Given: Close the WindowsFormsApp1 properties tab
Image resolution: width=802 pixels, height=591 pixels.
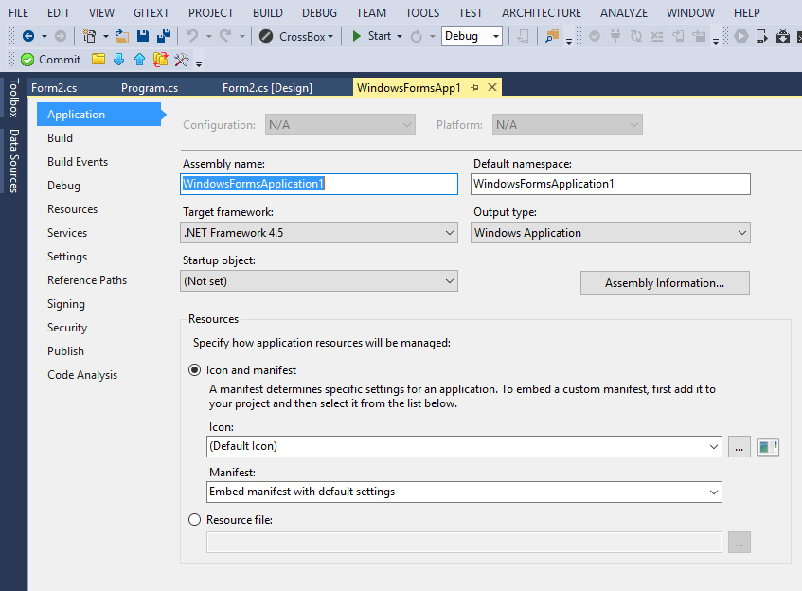Looking at the screenshot, I should 492,87.
